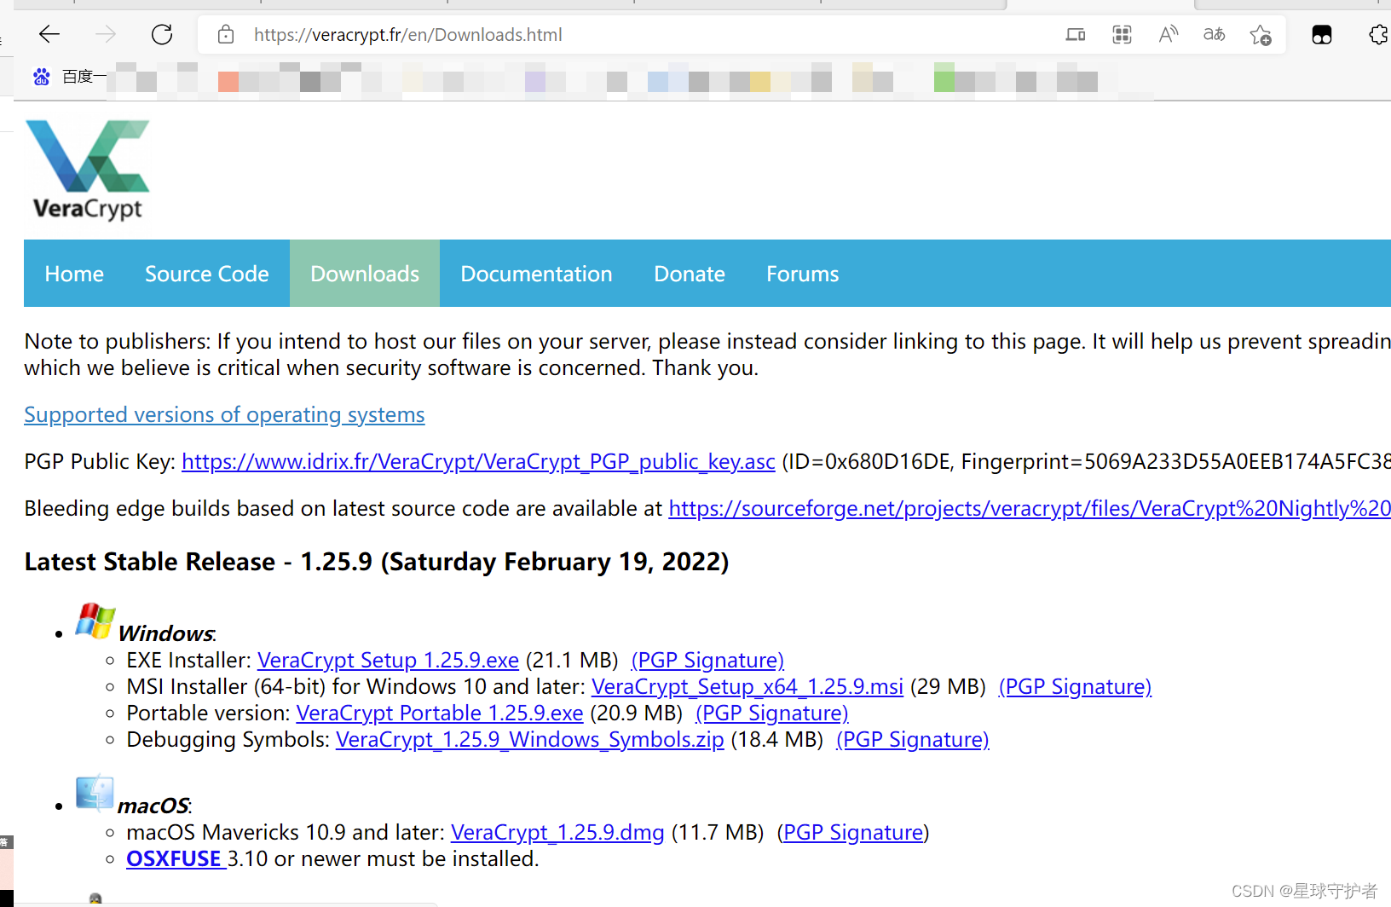
Task: Click the Latest Stable Release heading
Action: pyautogui.click(x=377, y=563)
